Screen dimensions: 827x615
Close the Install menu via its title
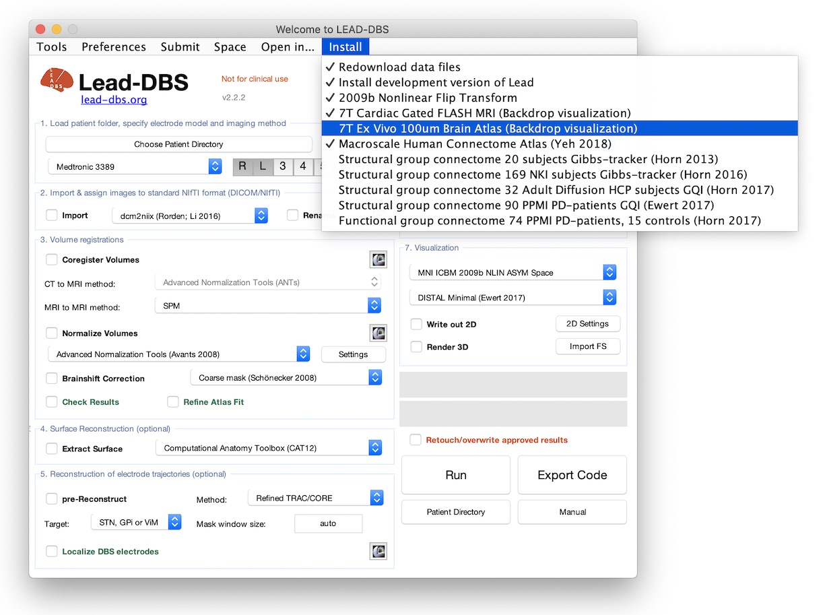[345, 46]
